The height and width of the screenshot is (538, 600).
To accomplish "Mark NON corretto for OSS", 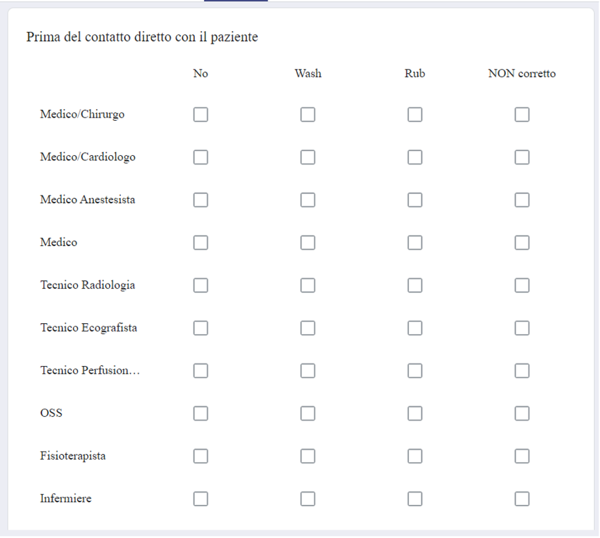I will pyautogui.click(x=522, y=413).
